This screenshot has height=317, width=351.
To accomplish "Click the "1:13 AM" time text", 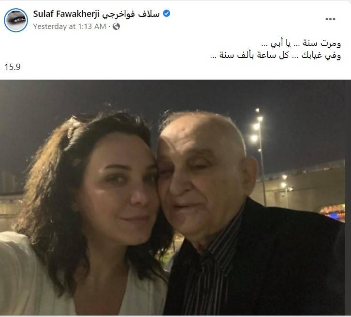I will point(92,27).
